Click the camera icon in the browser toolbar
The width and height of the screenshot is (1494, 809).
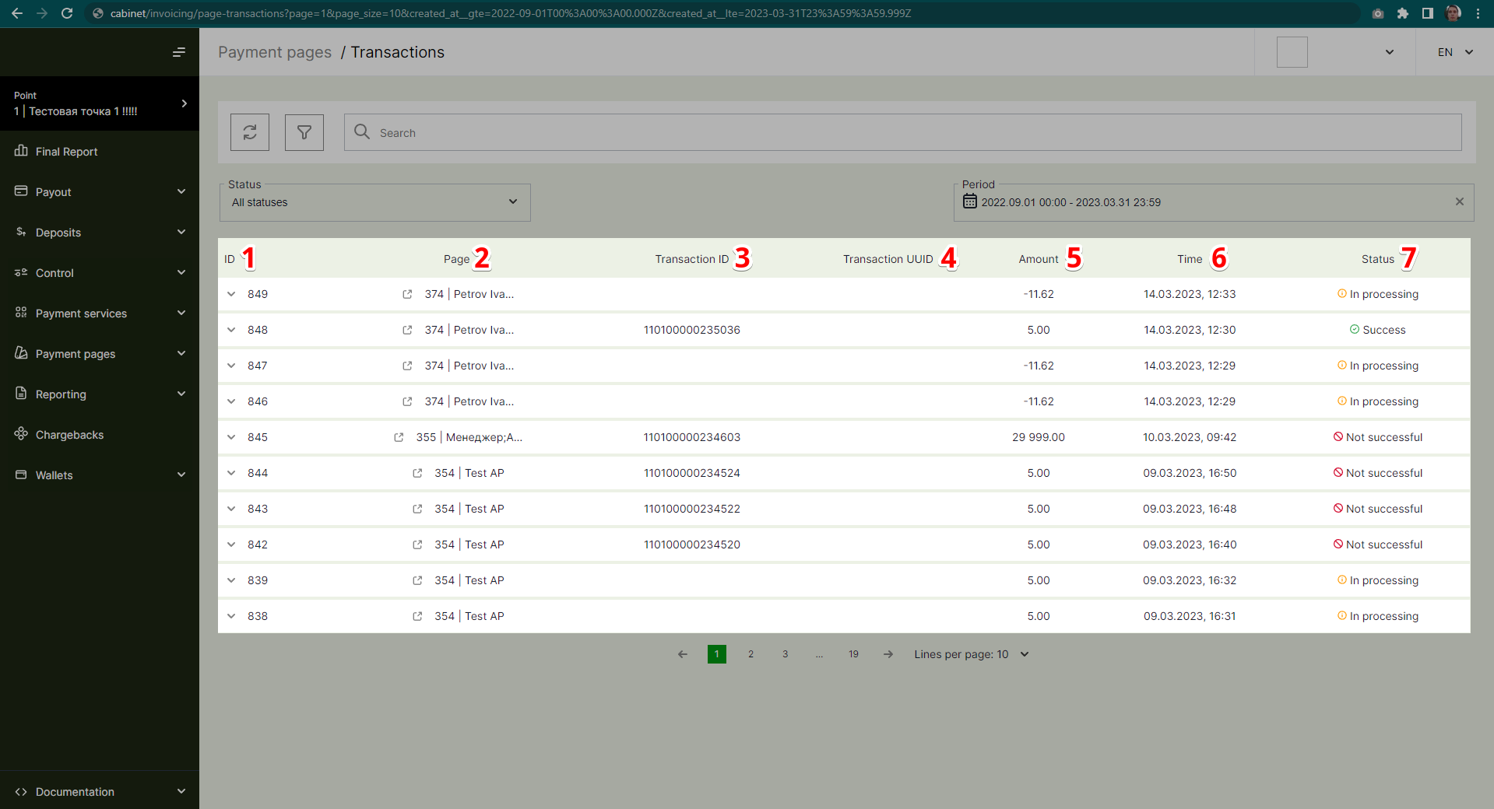click(x=1378, y=13)
